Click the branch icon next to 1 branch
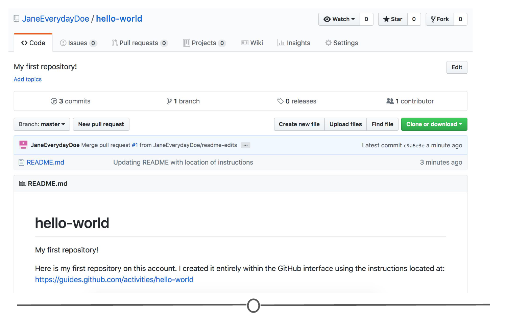507x317 pixels. (x=169, y=101)
